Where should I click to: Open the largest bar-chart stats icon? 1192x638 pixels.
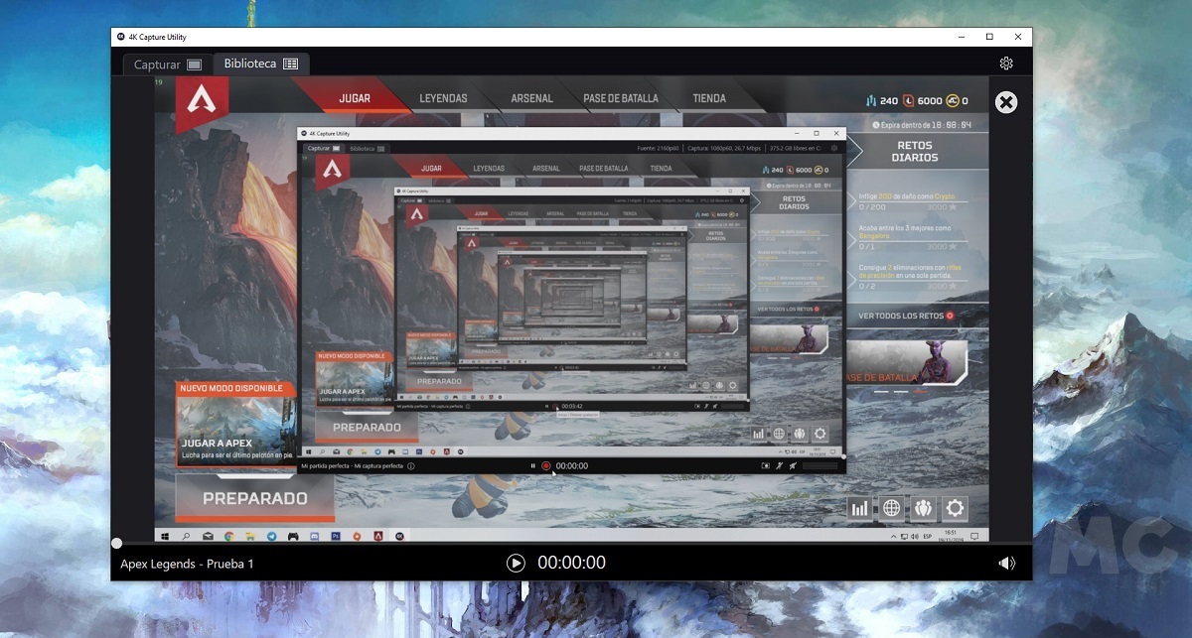tap(860, 509)
